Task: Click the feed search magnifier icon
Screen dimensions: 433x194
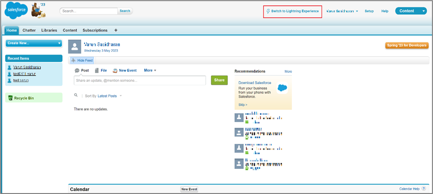Action: [76, 96]
